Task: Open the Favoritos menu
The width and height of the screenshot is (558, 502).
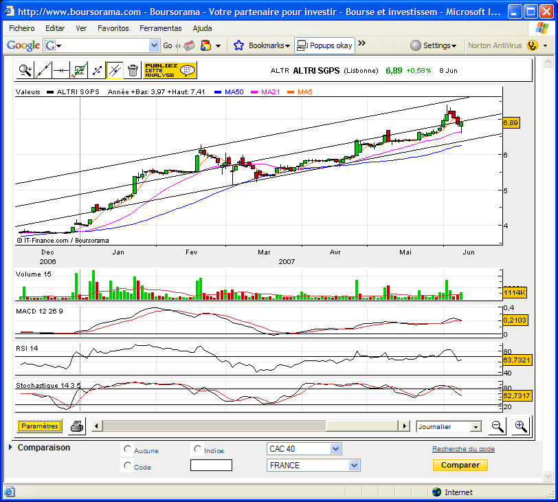Action: [113, 28]
